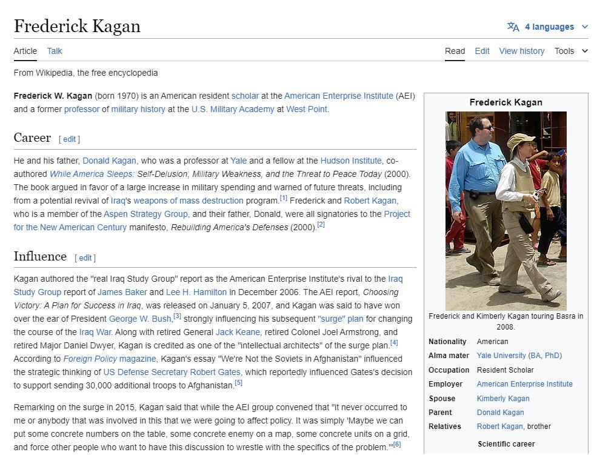Jump to citation 6
594x455 pixels.
coord(397,445)
